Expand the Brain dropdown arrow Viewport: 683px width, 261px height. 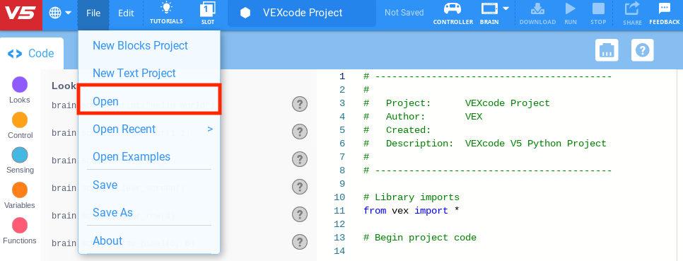(x=506, y=8)
